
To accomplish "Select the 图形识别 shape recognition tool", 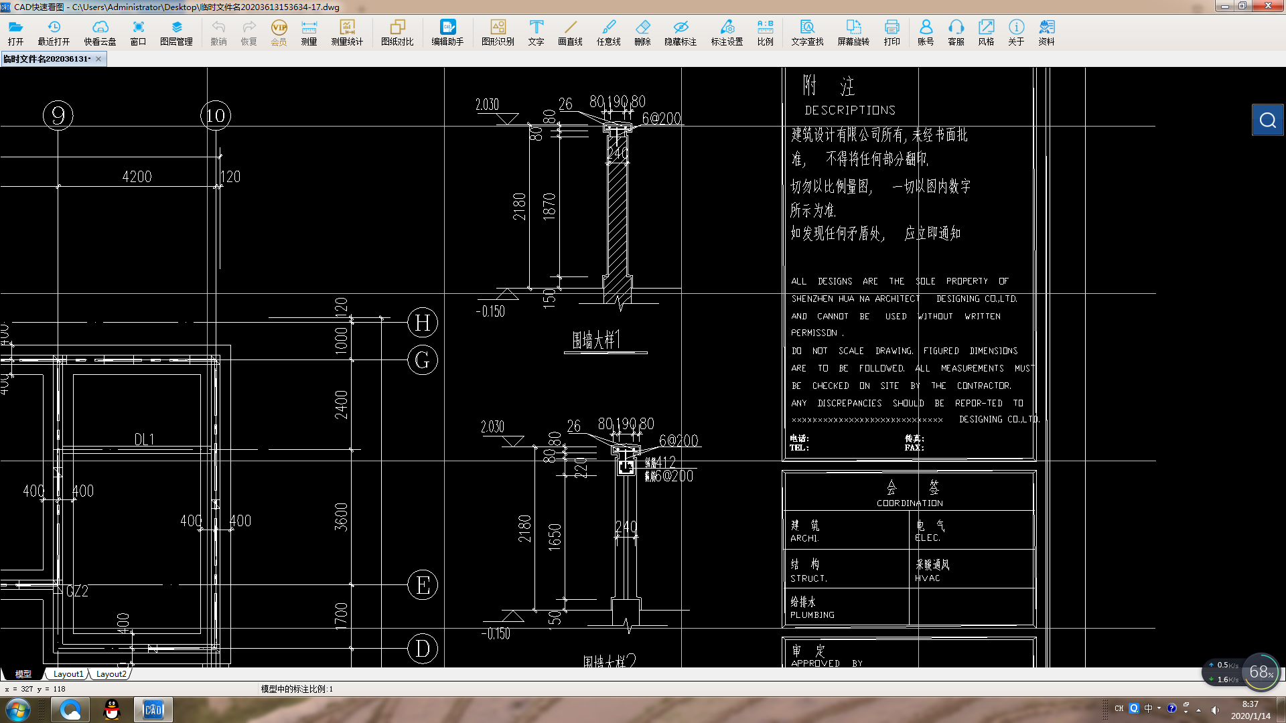I will [498, 32].
